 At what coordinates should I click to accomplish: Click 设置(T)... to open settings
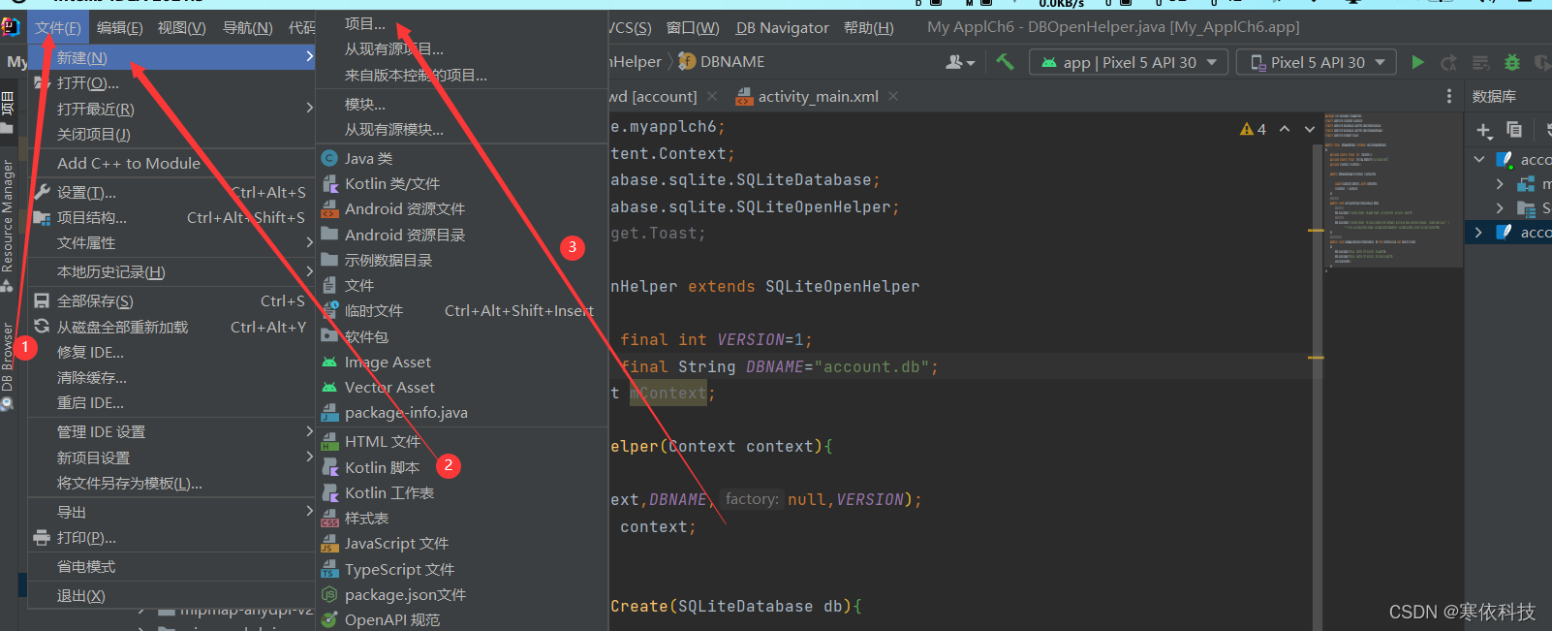click(x=172, y=192)
